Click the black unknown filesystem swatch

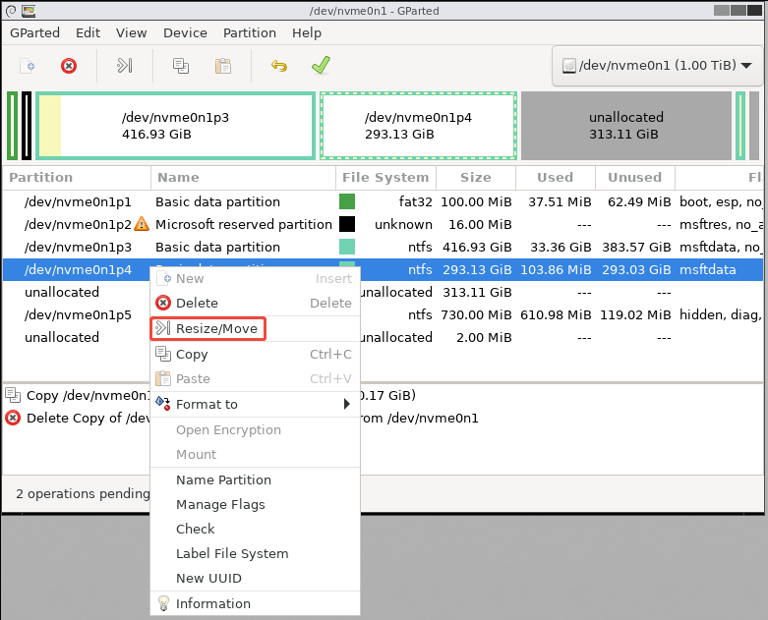[347, 224]
